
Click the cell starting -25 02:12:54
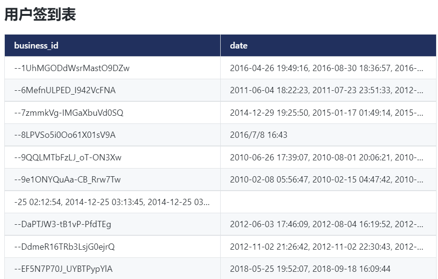tap(112, 202)
